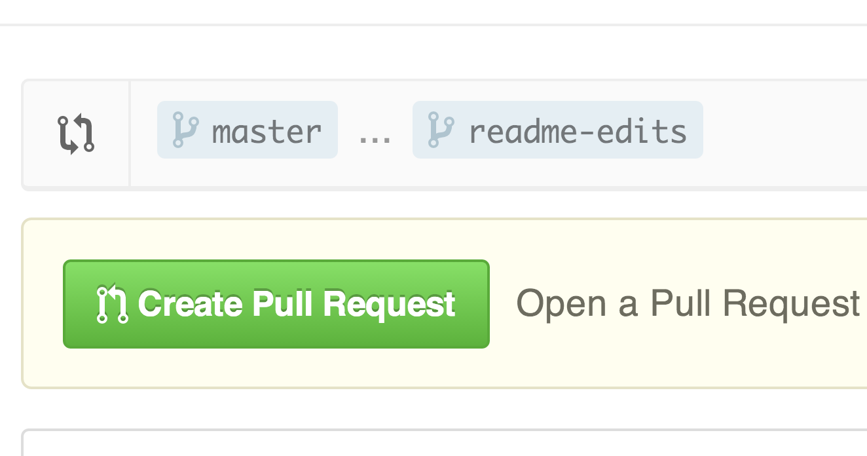Click the horizontal rule at page top
The image size is (867, 456).
coord(432,25)
